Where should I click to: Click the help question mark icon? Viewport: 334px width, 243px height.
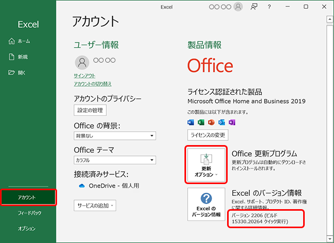click(269, 7)
